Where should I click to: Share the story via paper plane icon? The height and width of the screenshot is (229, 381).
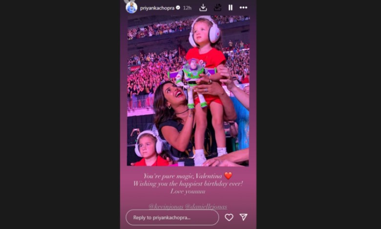[x=243, y=217]
